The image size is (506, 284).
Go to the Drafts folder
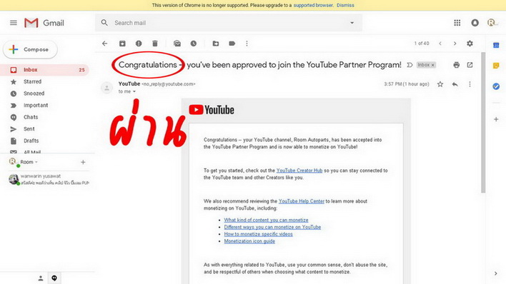[31, 141]
